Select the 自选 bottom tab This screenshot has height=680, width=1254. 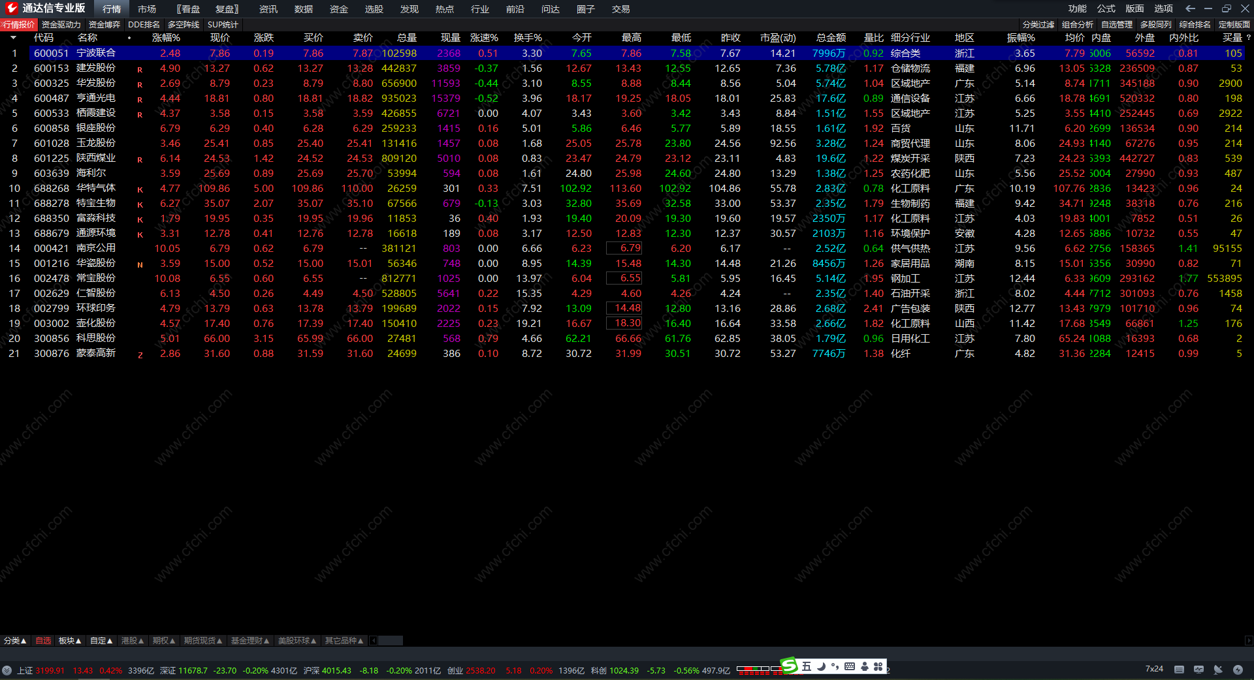pyautogui.click(x=43, y=641)
